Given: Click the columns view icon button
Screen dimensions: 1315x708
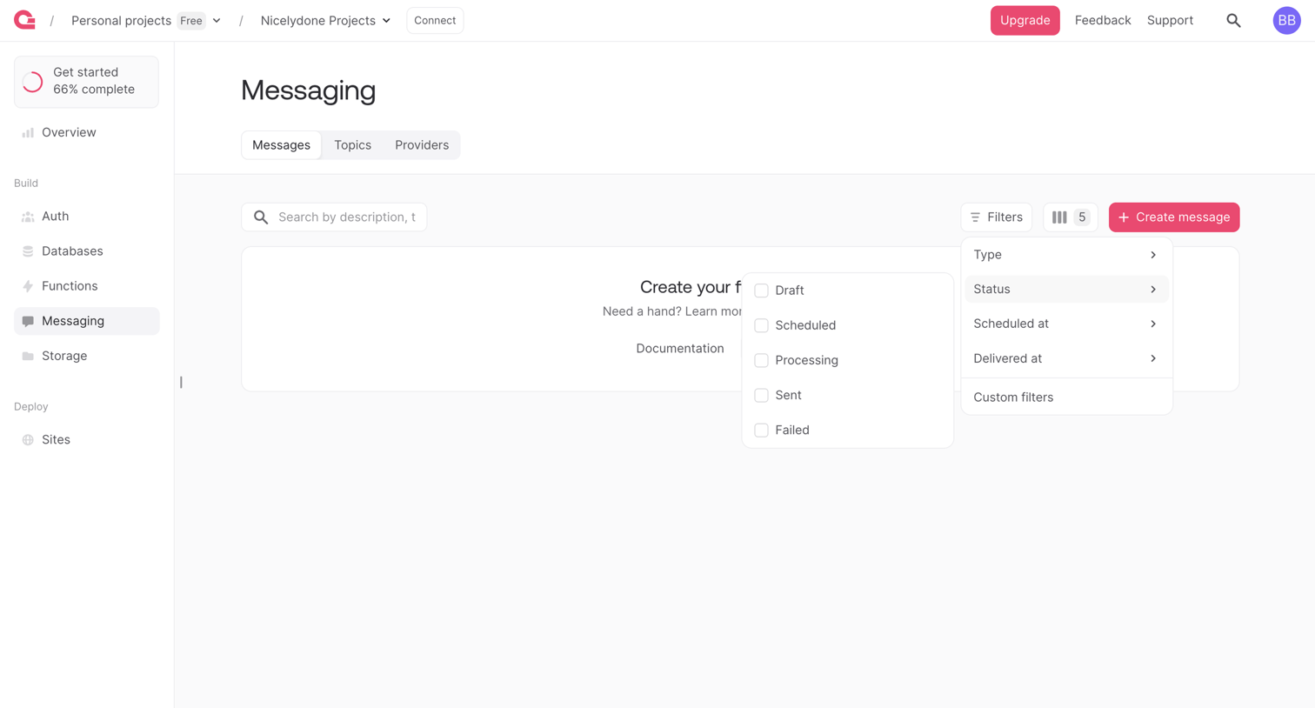Looking at the screenshot, I should 1070,217.
